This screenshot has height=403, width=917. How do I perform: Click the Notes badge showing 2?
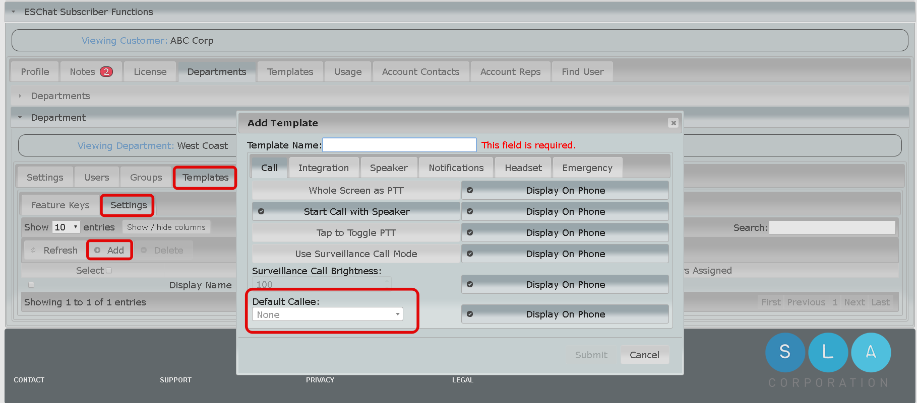pyautogui.click(x=106, y=72)
